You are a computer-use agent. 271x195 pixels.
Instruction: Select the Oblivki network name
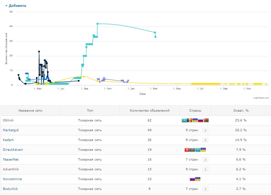click(x=8, y=120)
